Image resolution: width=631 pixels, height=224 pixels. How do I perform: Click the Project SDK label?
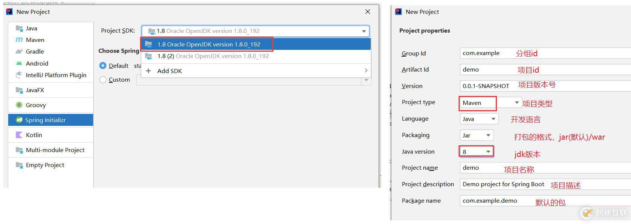(x=118, y=31)
